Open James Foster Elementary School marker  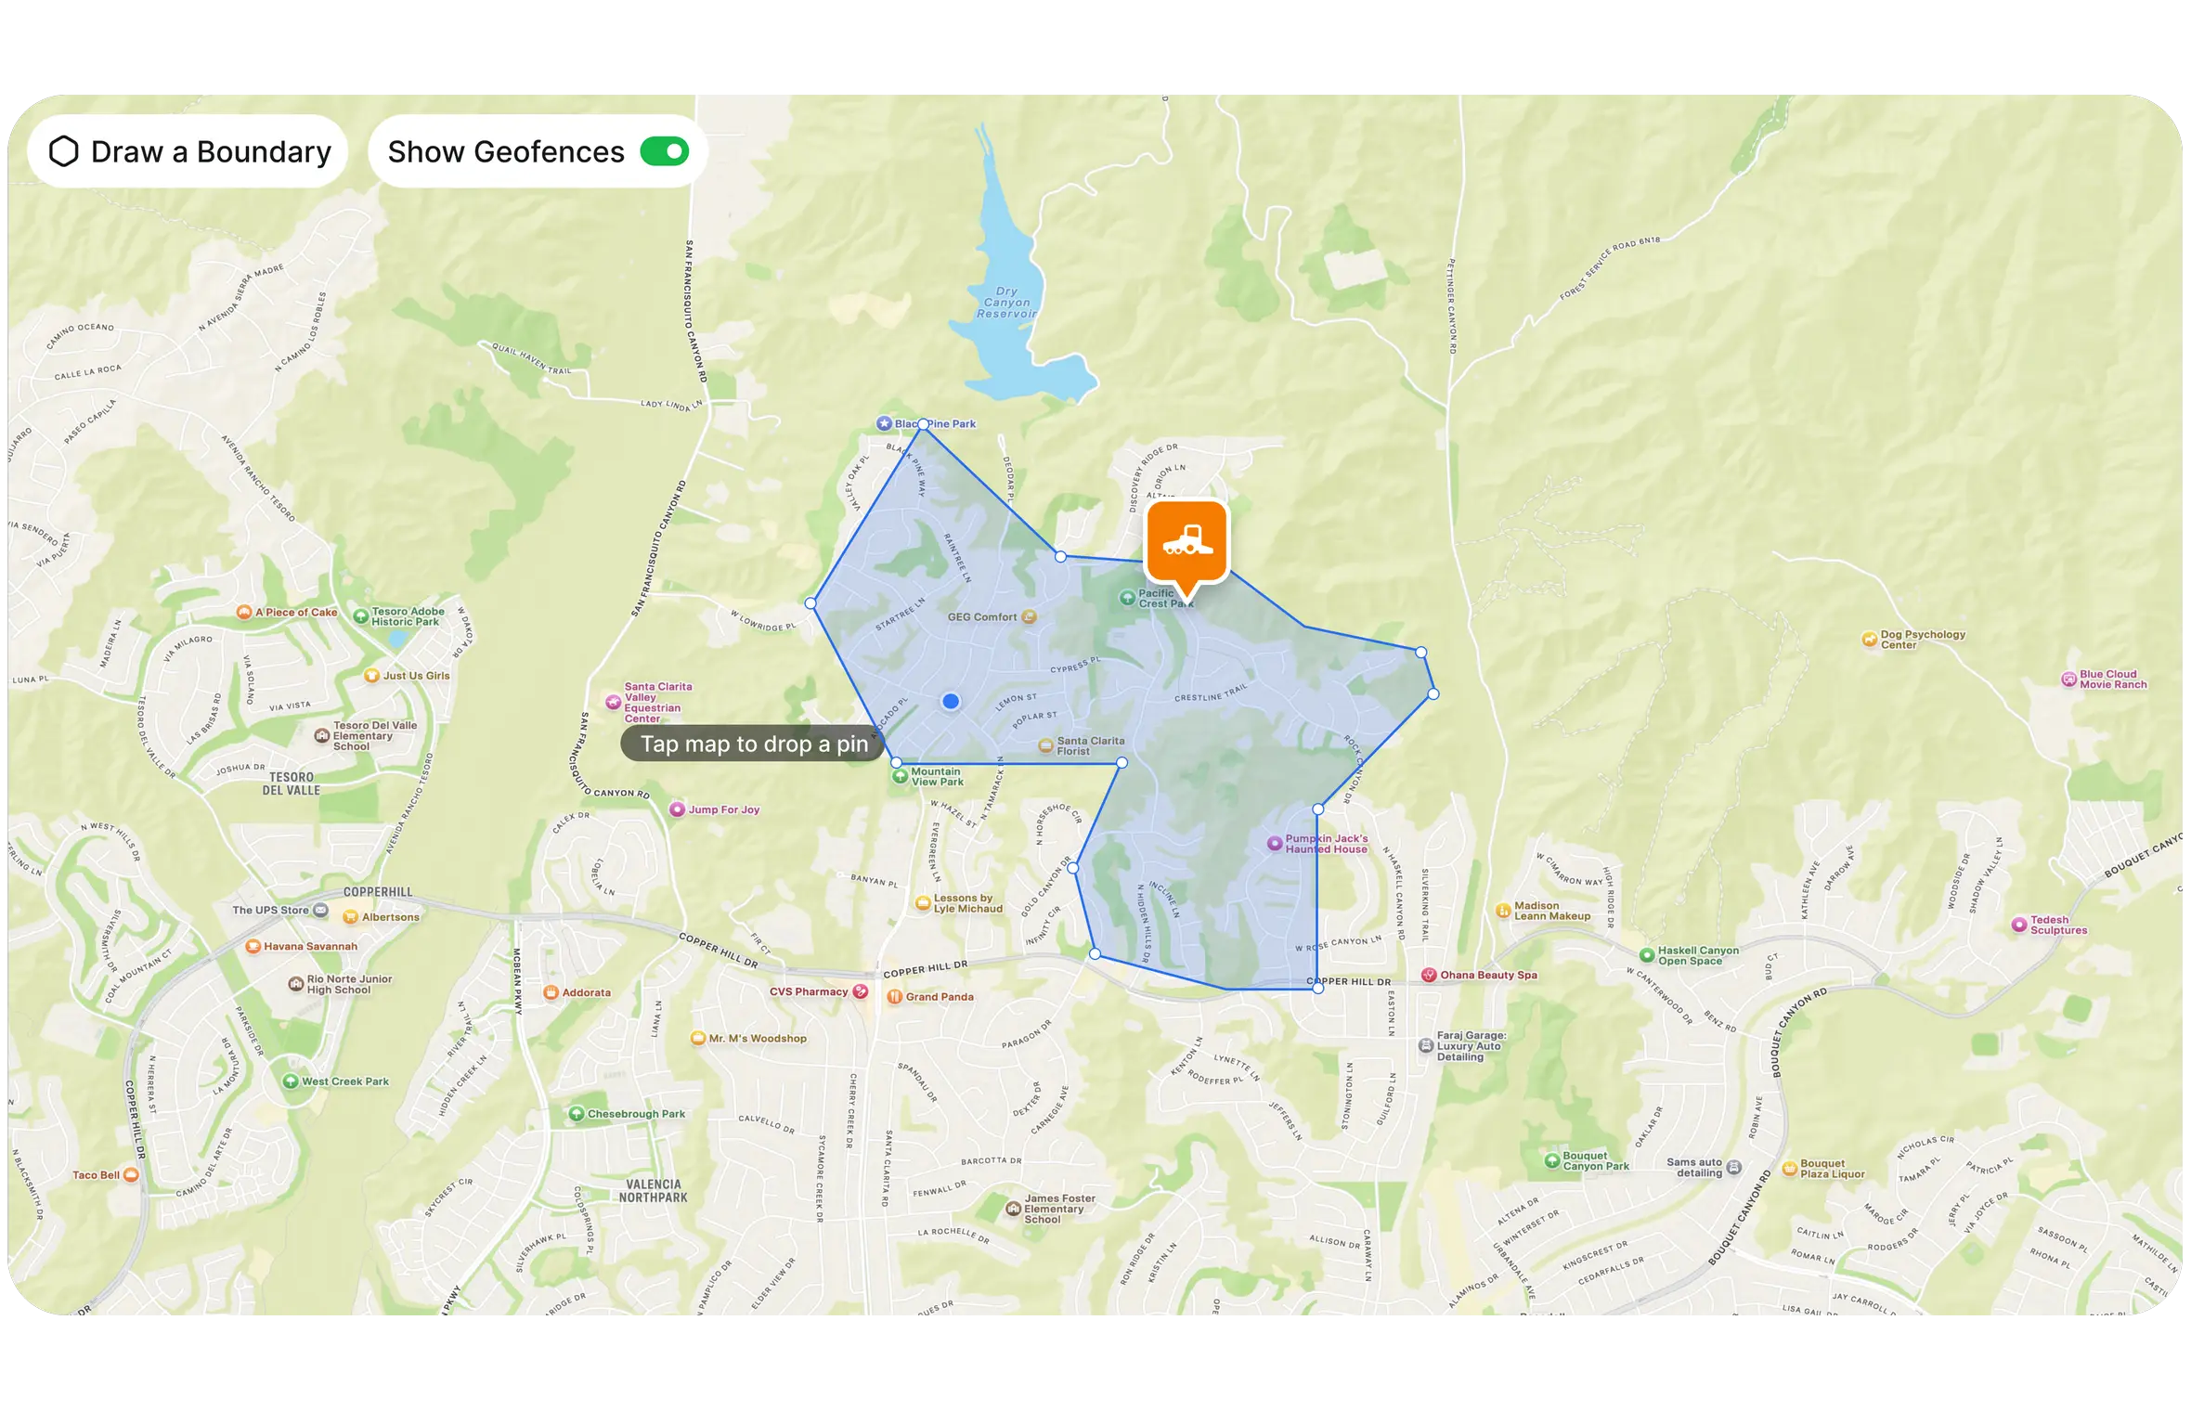[x=1014, y=1209]
